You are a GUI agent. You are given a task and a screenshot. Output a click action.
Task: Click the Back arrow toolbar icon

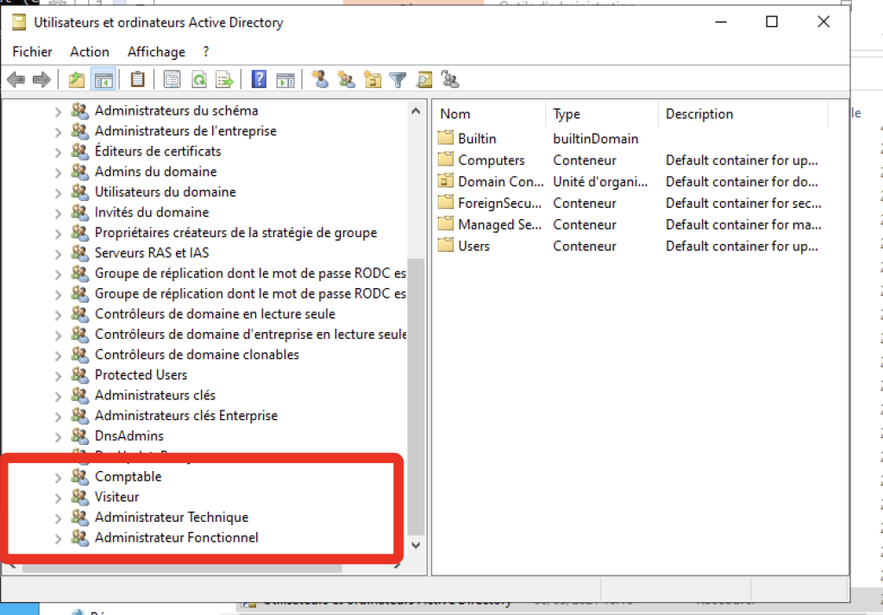16,80
